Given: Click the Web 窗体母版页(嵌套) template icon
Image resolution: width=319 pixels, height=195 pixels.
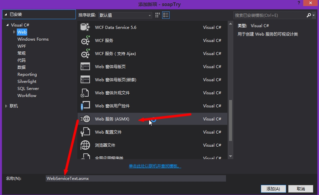Looking at the screenshot, I should [x=85, y=80].
